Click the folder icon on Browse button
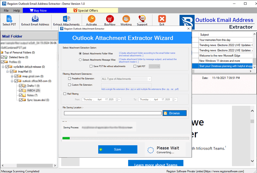The height and width of the screenshot is (173, 257). pyautogui.click(x=165, y=113)
